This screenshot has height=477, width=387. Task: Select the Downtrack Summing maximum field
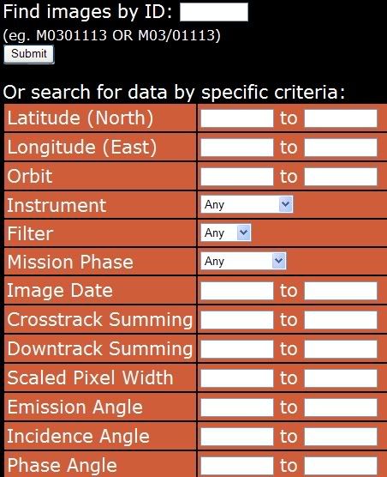(341, 349)
